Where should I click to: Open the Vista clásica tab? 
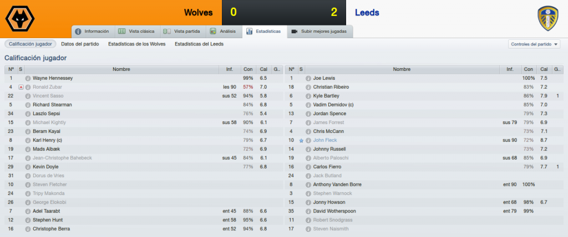pos(138,32)
